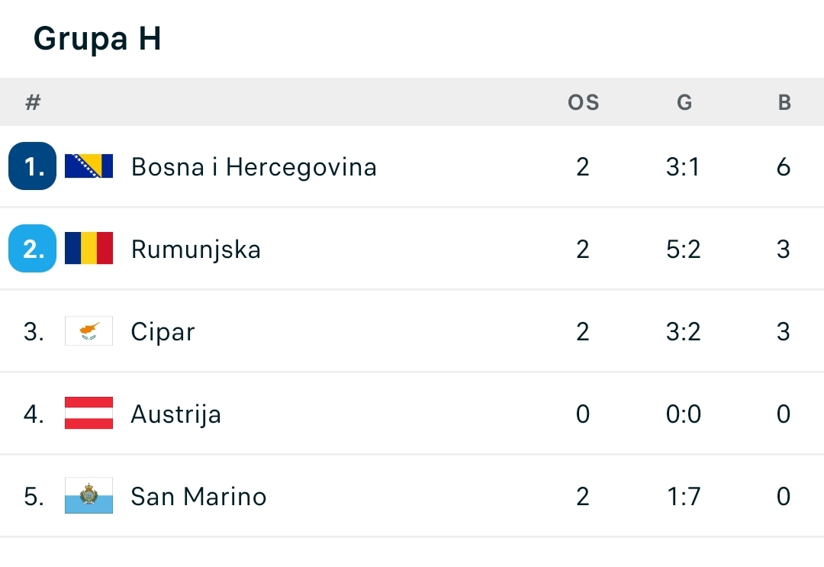
Task: Open the Bosna i Hercegovina team link
Action: click(254, 167)
